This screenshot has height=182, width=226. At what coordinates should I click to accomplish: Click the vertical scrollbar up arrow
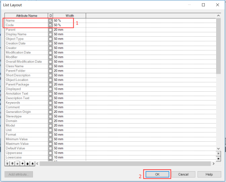[x=218, y=16]
